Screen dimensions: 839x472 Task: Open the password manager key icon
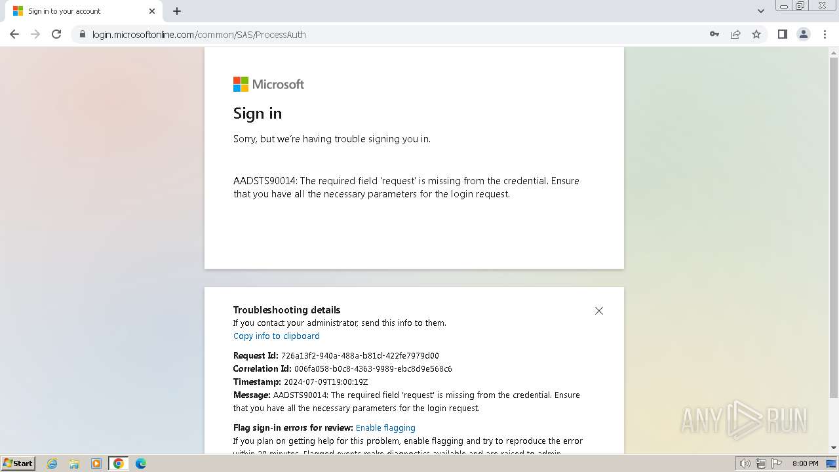[714, 34]
